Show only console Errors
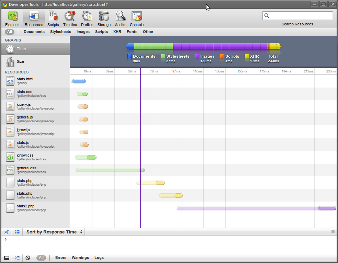The width and height of the screenshot is (338, 263). (60, 258)
